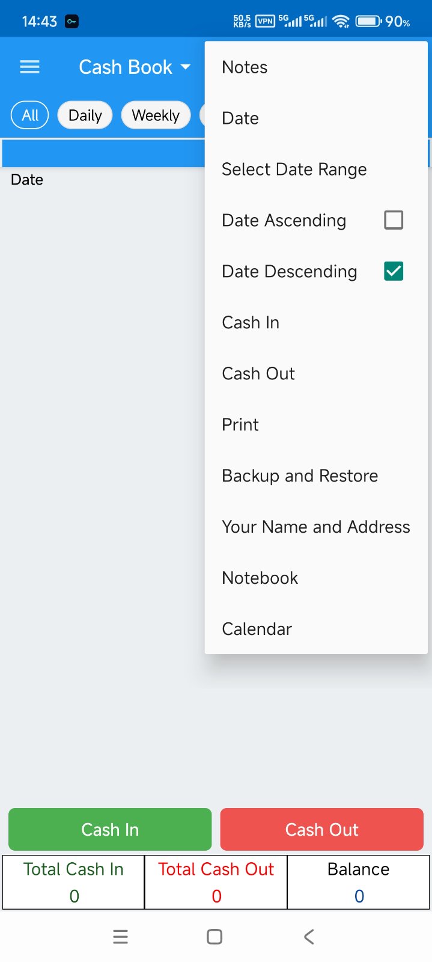Screen dimensions: 432x962
Task: Choose Select Date Range menu option
Action: pos(294,170)
